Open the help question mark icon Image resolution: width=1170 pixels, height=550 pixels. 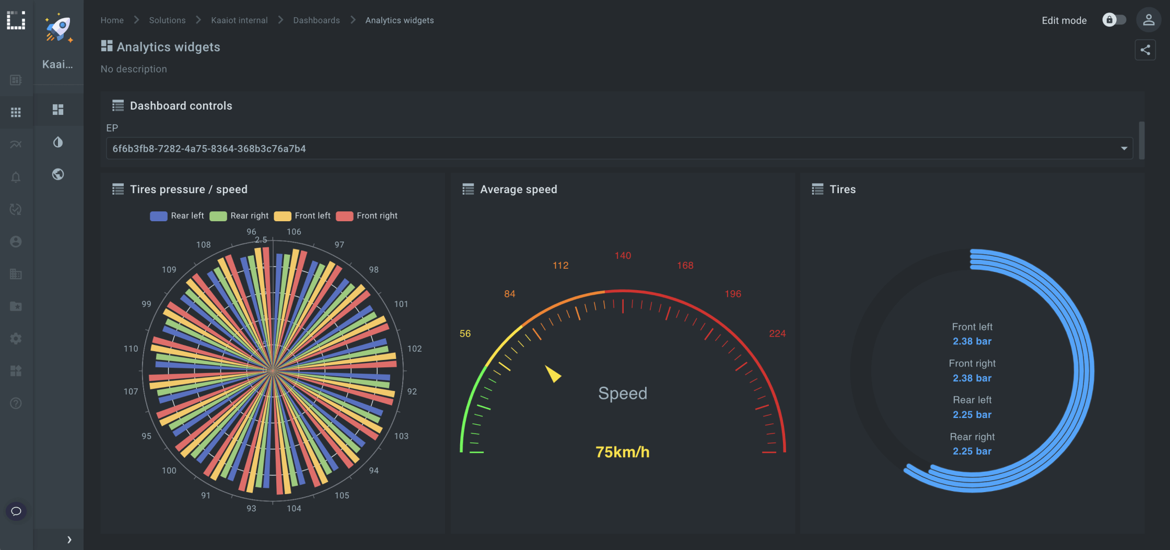[x=16, y=403]
